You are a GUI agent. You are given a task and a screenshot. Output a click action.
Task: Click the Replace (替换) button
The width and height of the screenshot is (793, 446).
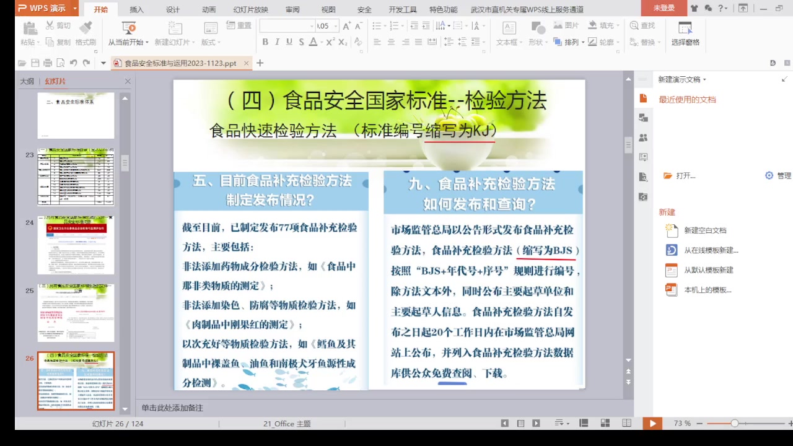[645, 42]
